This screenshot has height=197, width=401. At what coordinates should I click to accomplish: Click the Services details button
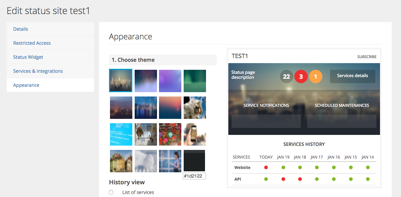[353, 76]
